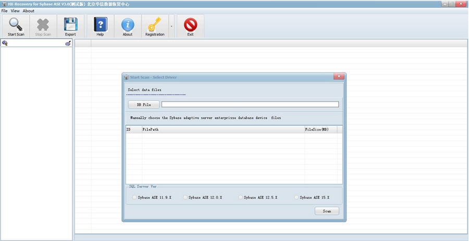Open the About menu
The image size is (469, 241).
click(x=29, y=11)
